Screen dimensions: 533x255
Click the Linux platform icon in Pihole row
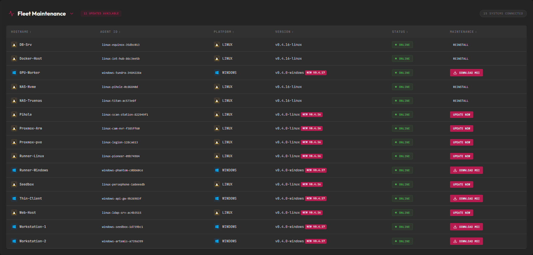pos(217,114)
